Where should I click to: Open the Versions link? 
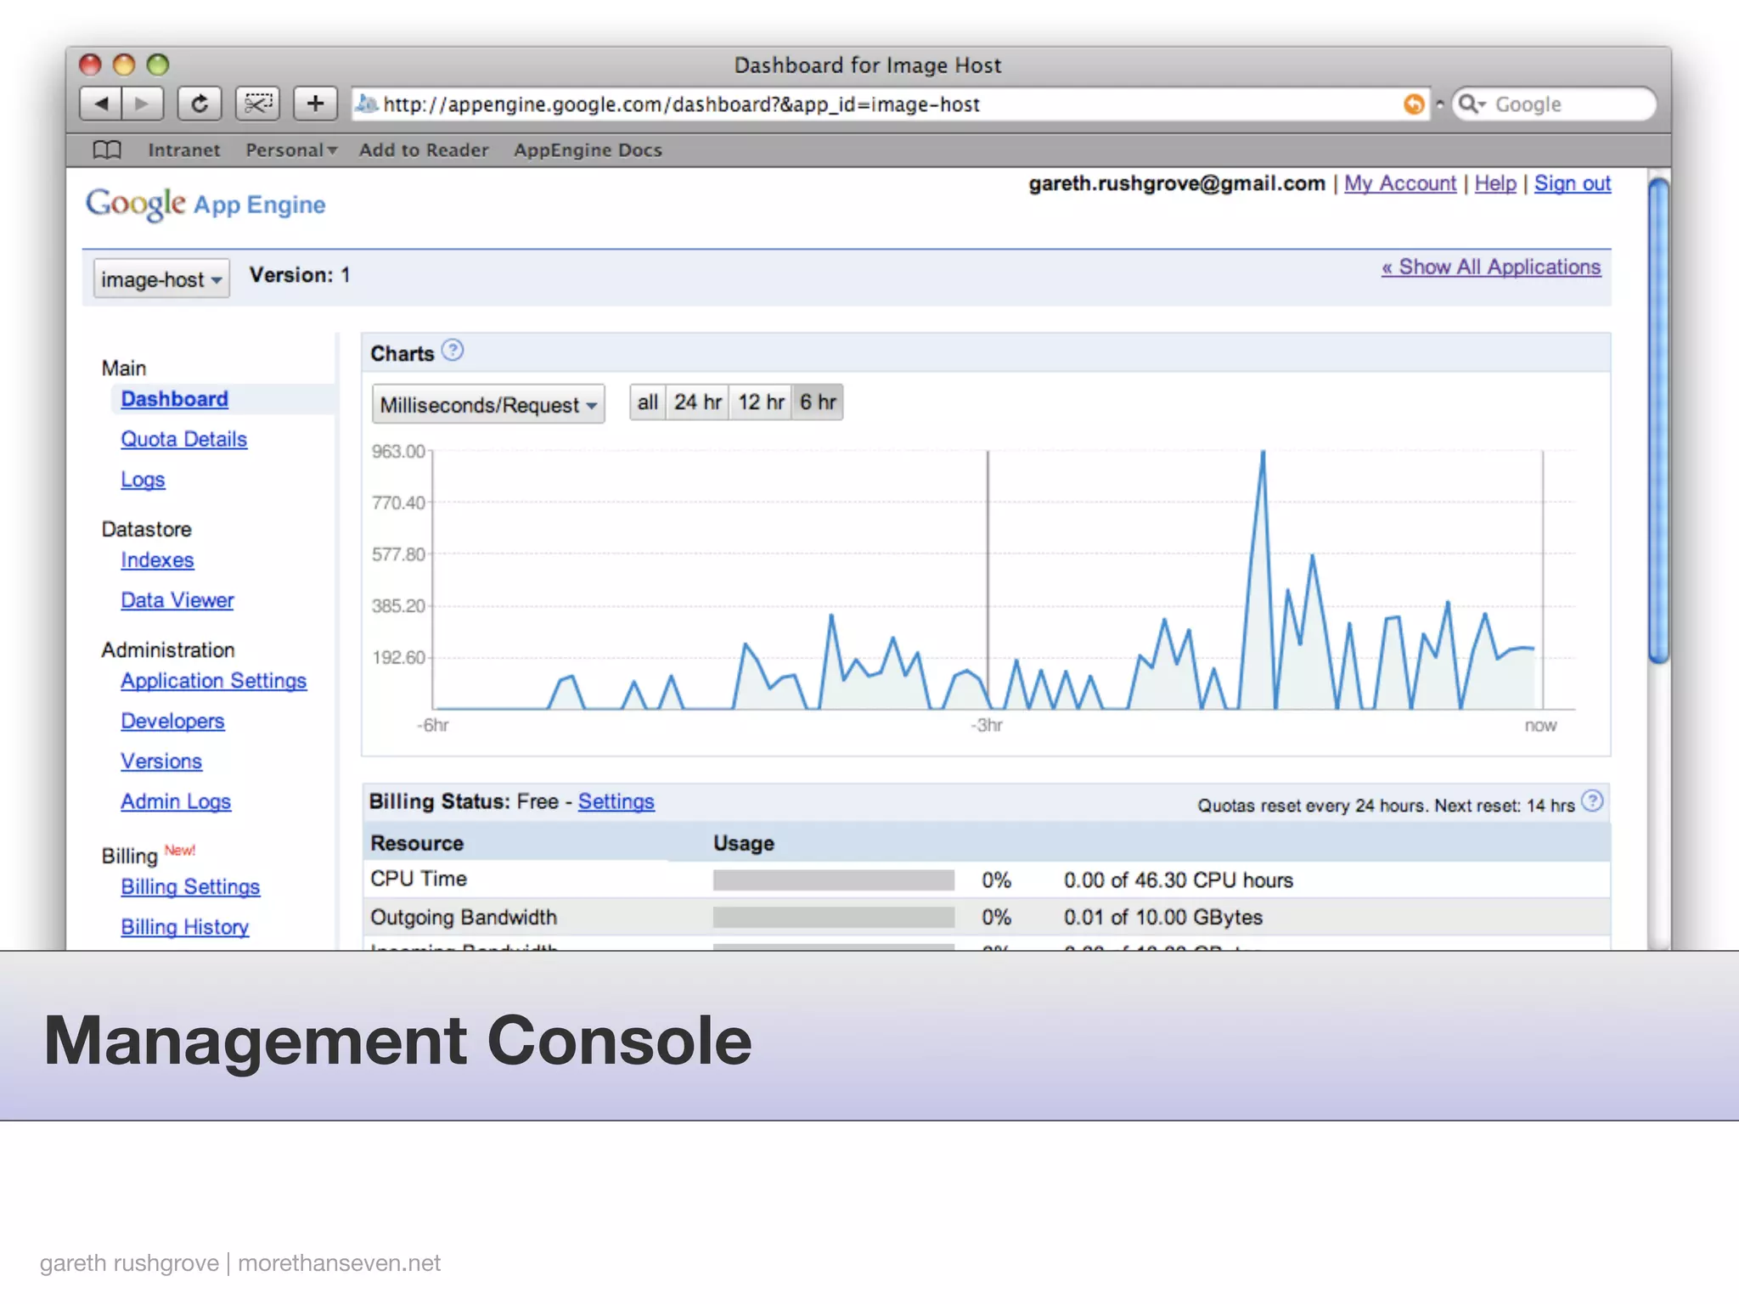click(161, 761)
